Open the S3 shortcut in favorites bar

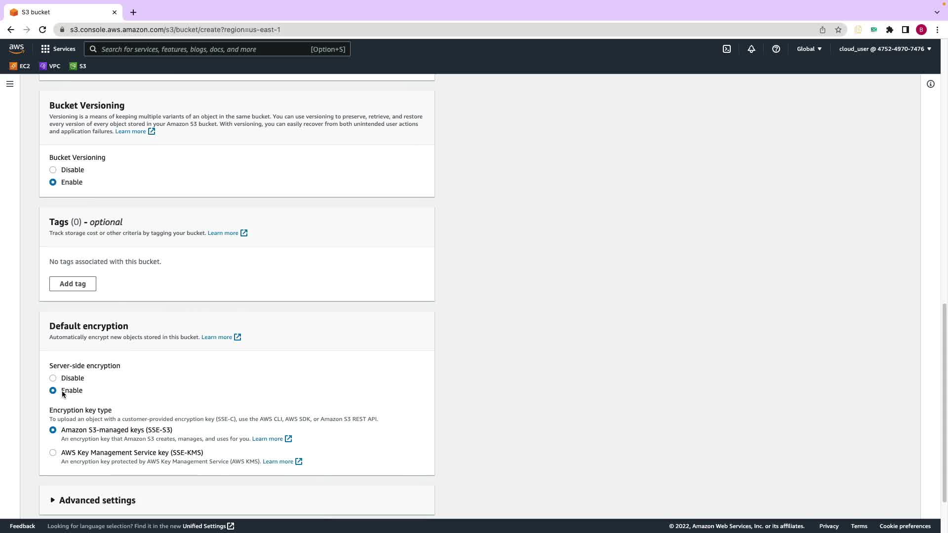point(78,66)
